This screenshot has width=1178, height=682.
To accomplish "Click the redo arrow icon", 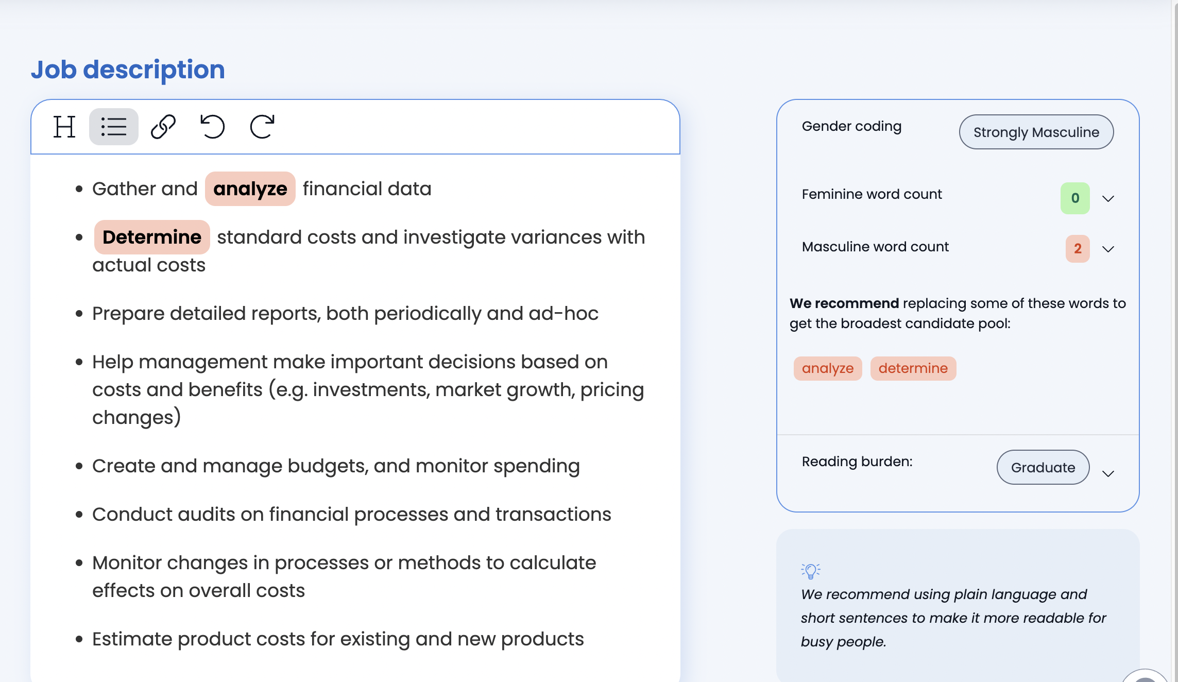I will pos(262,127).
